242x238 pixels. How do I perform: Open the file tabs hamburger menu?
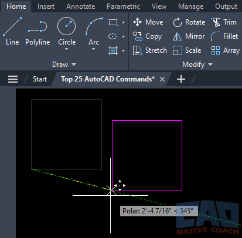(x=13, y=79)
